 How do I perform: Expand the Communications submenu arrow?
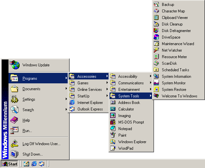click(151, 83)
